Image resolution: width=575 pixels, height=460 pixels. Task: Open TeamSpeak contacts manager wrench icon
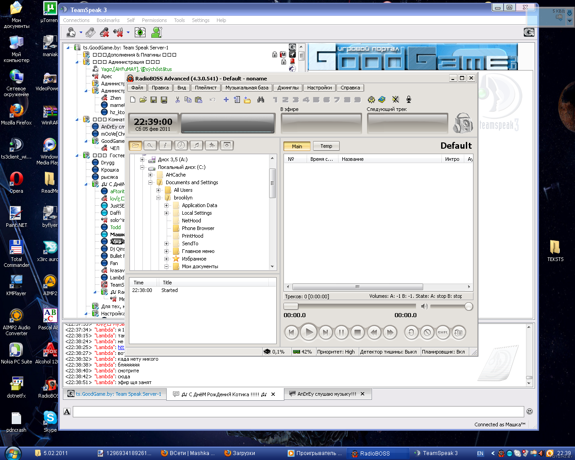[x=157, y=32]
